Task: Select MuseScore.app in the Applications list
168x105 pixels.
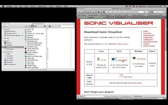Action: [32, 47]
